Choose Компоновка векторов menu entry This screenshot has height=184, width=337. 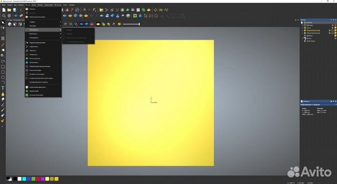tap(43, 87)
